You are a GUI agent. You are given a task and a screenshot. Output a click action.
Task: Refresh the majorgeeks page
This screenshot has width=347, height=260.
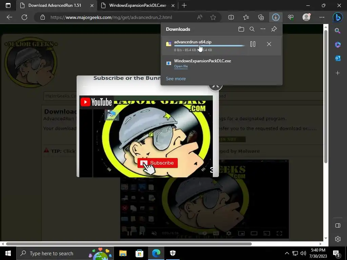24,17
